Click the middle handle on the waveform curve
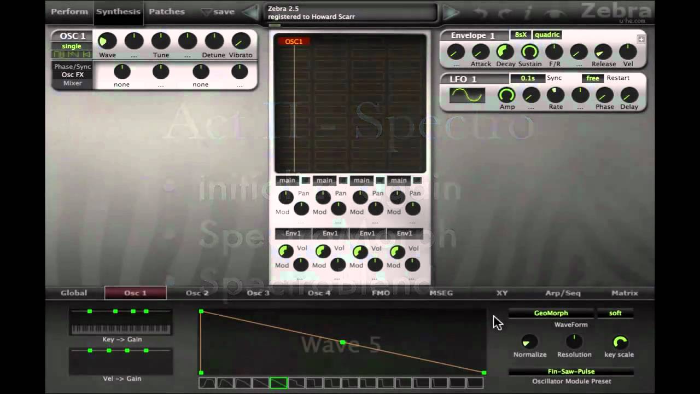This screenshot has height=394, width=700. click(342, 343)
